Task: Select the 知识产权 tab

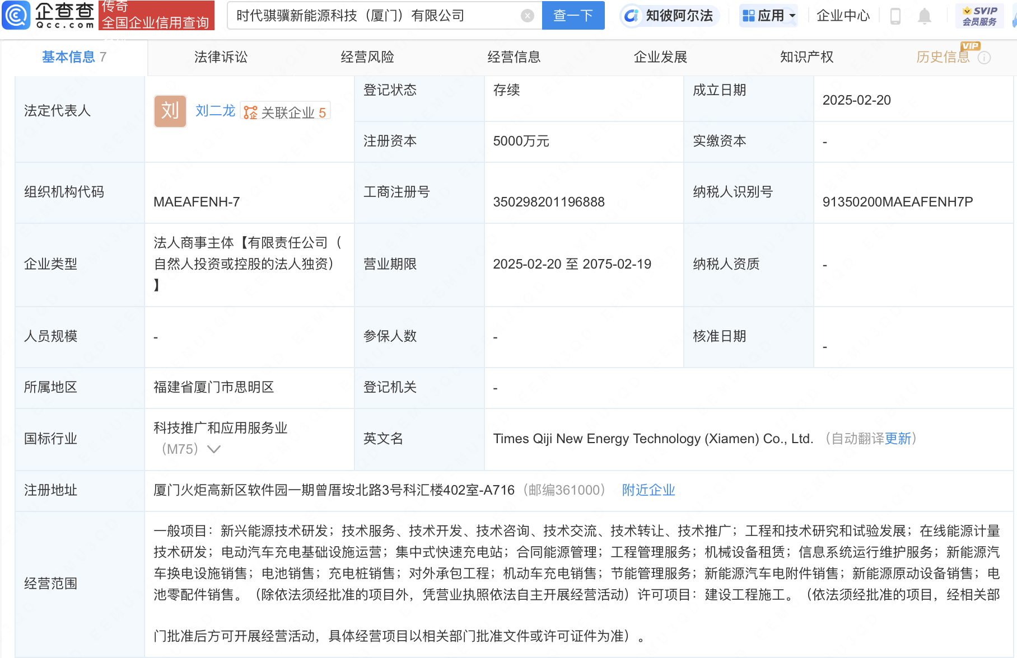Action: coord(807,57)
